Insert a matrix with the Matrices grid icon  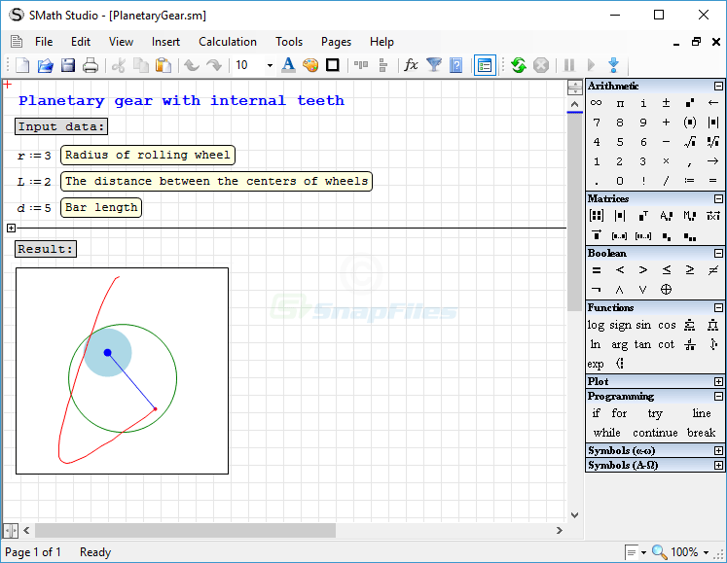(x=597, y=216)
